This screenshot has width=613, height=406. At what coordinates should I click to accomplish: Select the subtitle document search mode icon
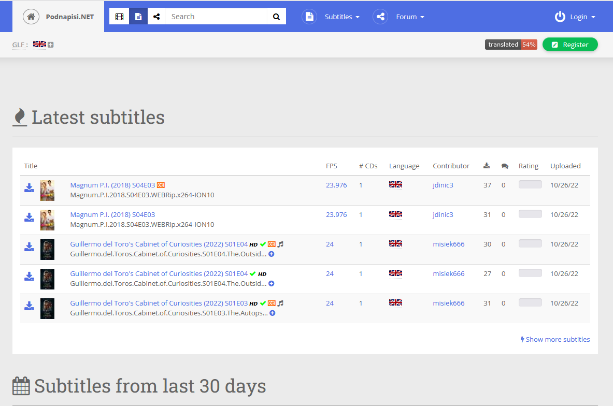pos(138,17)
